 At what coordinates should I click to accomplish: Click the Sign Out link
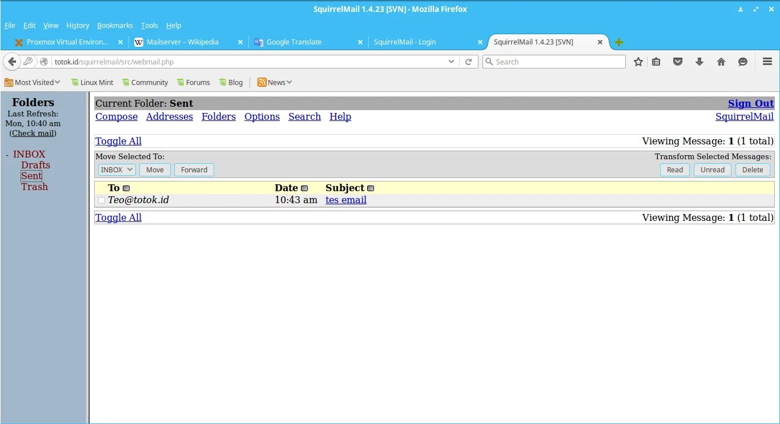(751, 103)
